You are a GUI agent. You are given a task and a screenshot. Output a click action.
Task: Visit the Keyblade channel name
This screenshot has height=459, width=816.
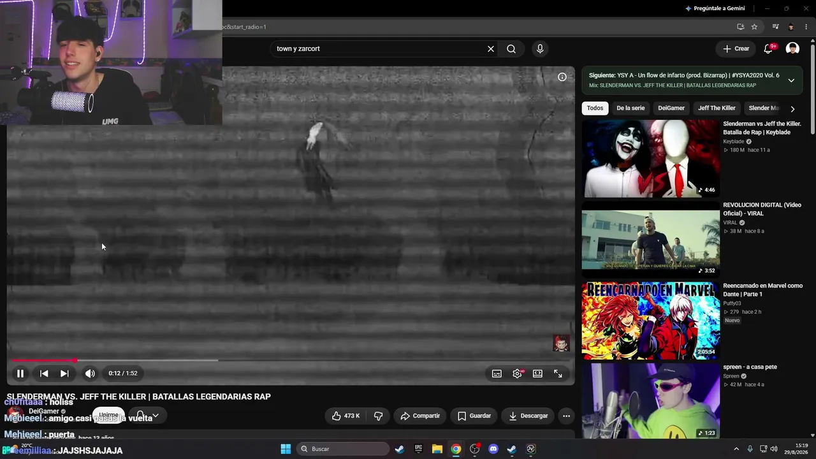[x=734, y=142]
